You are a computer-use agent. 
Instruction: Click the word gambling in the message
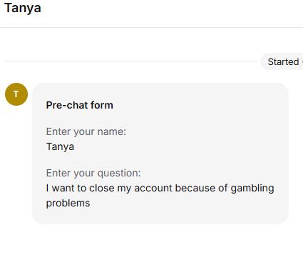point(252,189)
